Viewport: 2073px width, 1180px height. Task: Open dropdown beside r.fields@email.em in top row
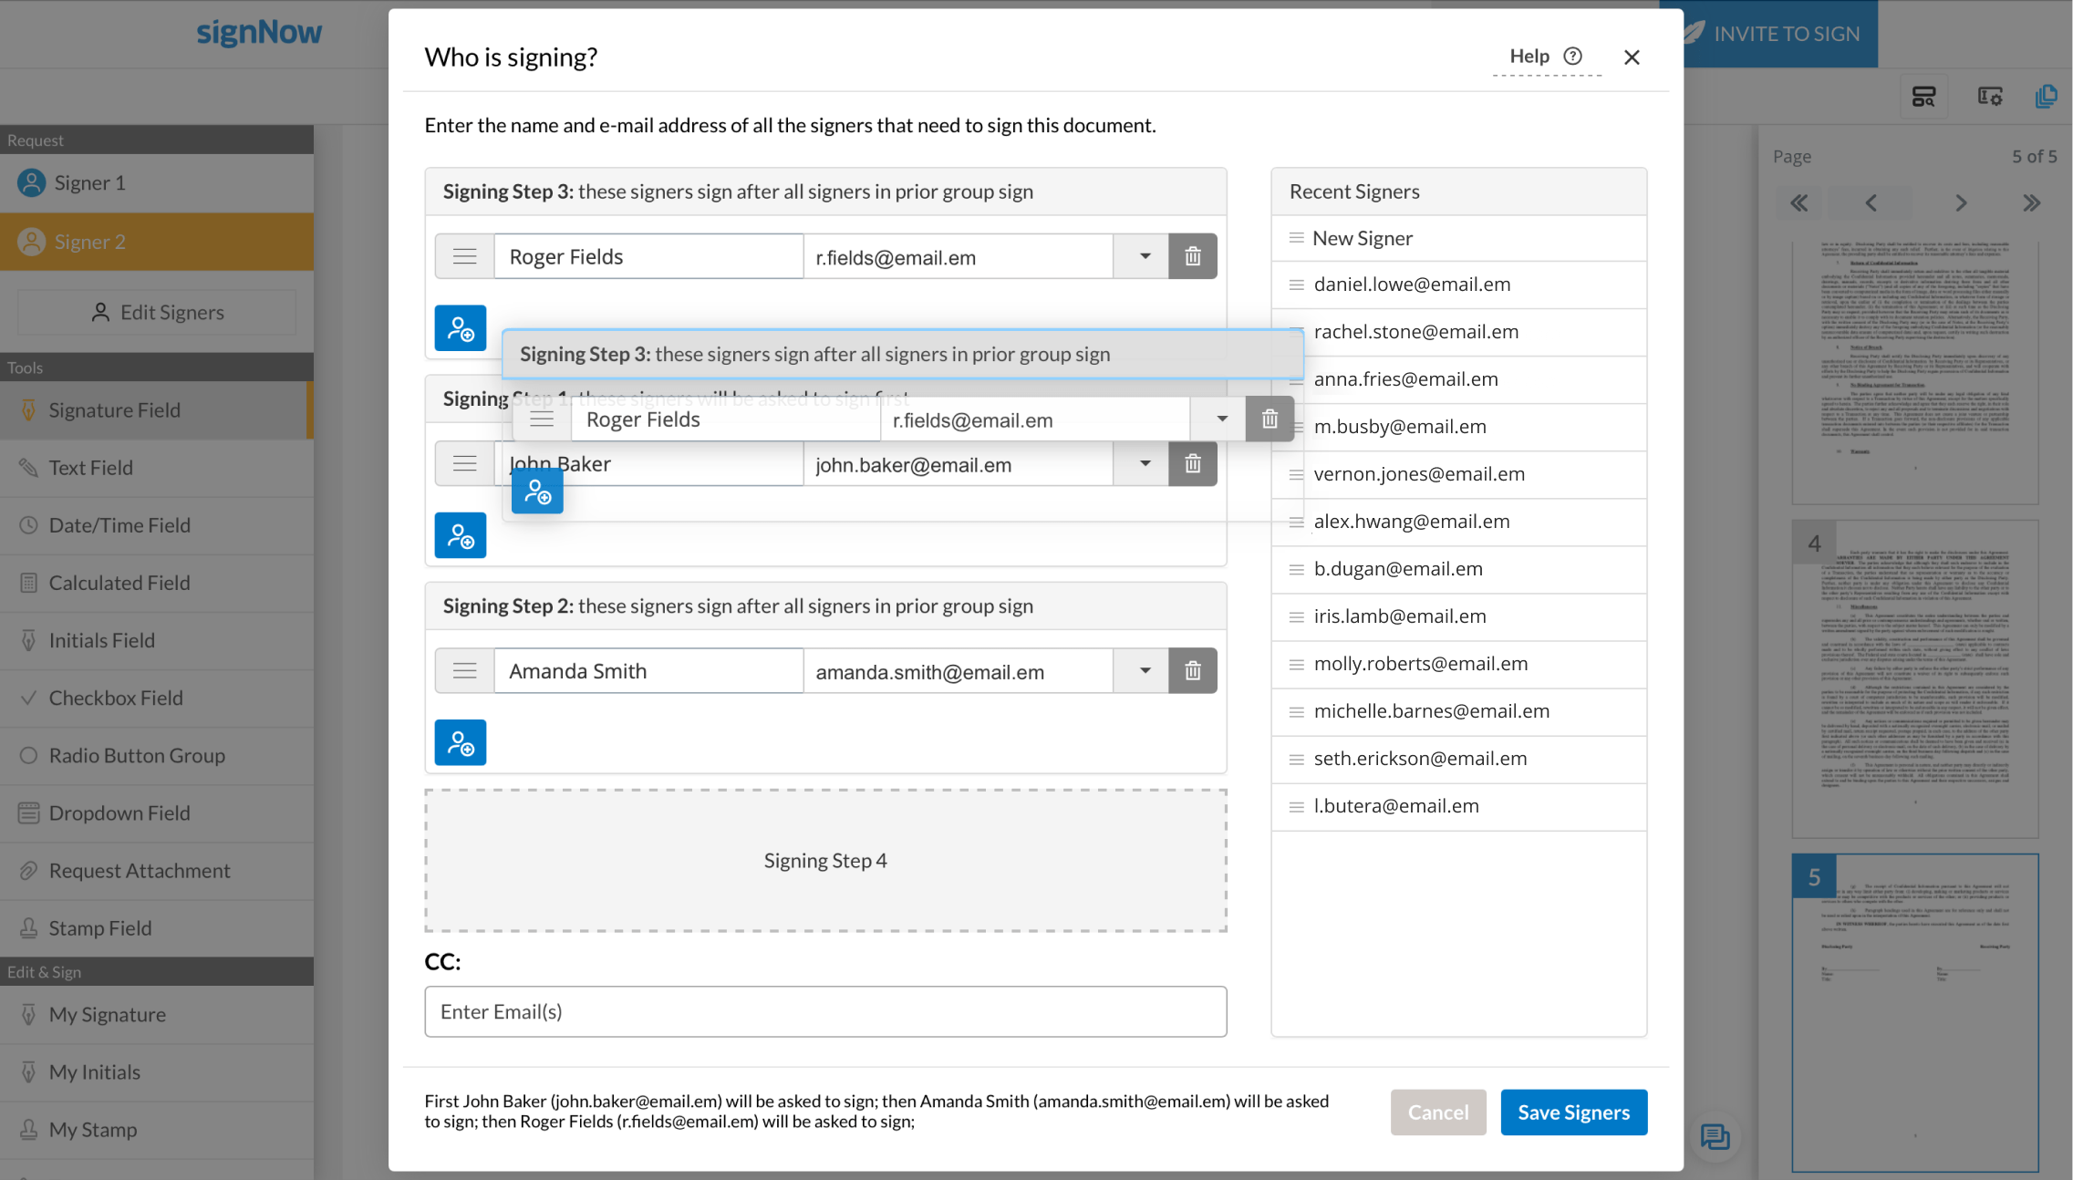[x=1144, y=257]
